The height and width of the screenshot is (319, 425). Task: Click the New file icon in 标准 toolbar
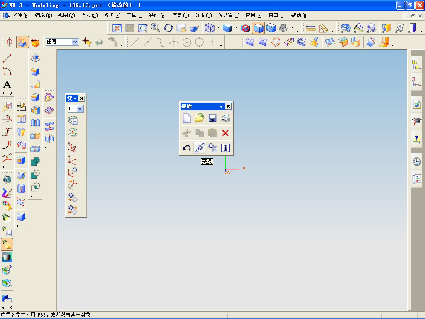[x=187, y=118]
